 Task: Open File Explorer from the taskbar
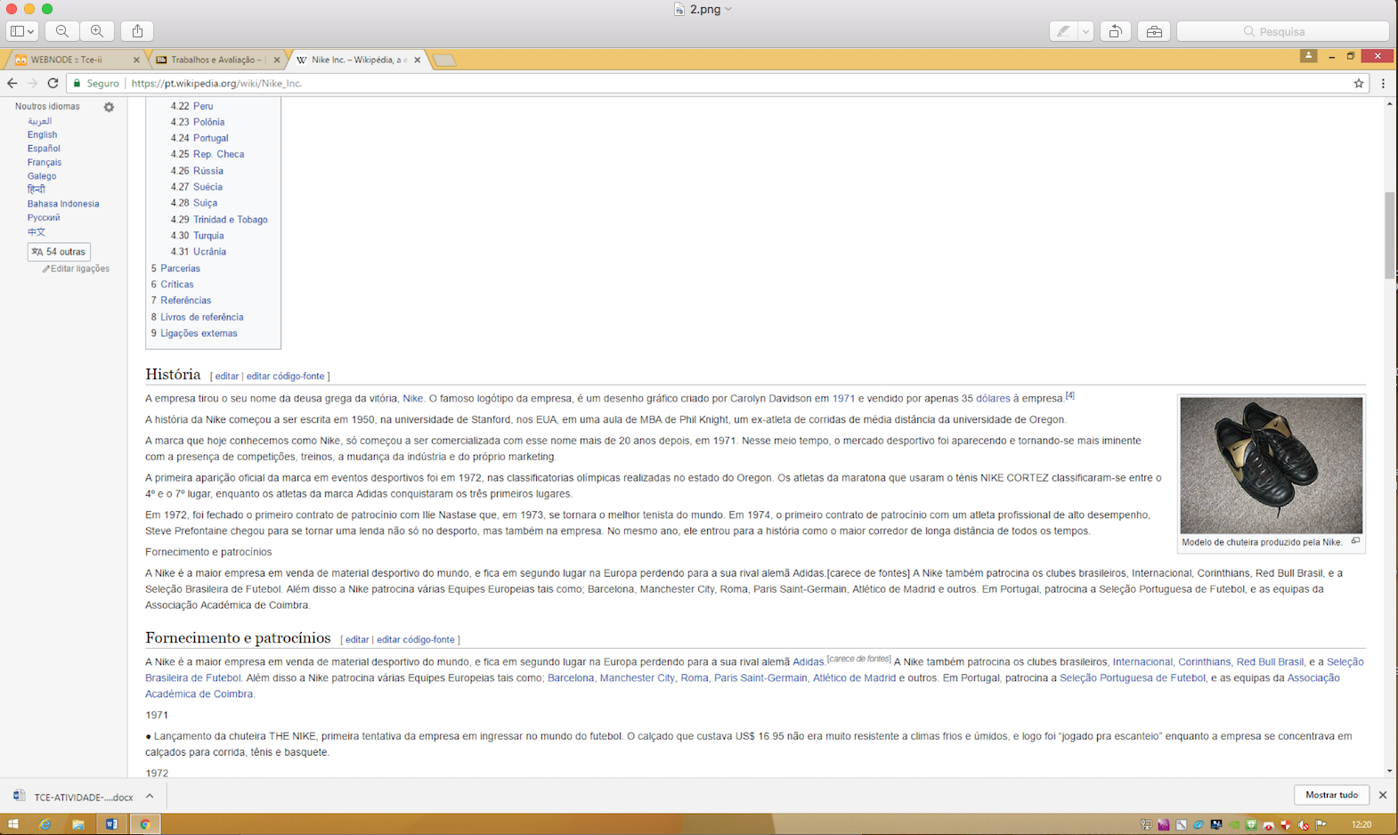78,824
